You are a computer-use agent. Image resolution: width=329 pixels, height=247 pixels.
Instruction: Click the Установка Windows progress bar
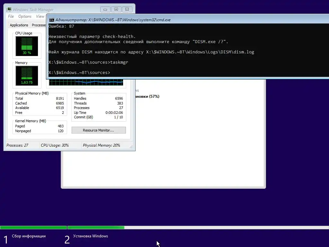198,227
